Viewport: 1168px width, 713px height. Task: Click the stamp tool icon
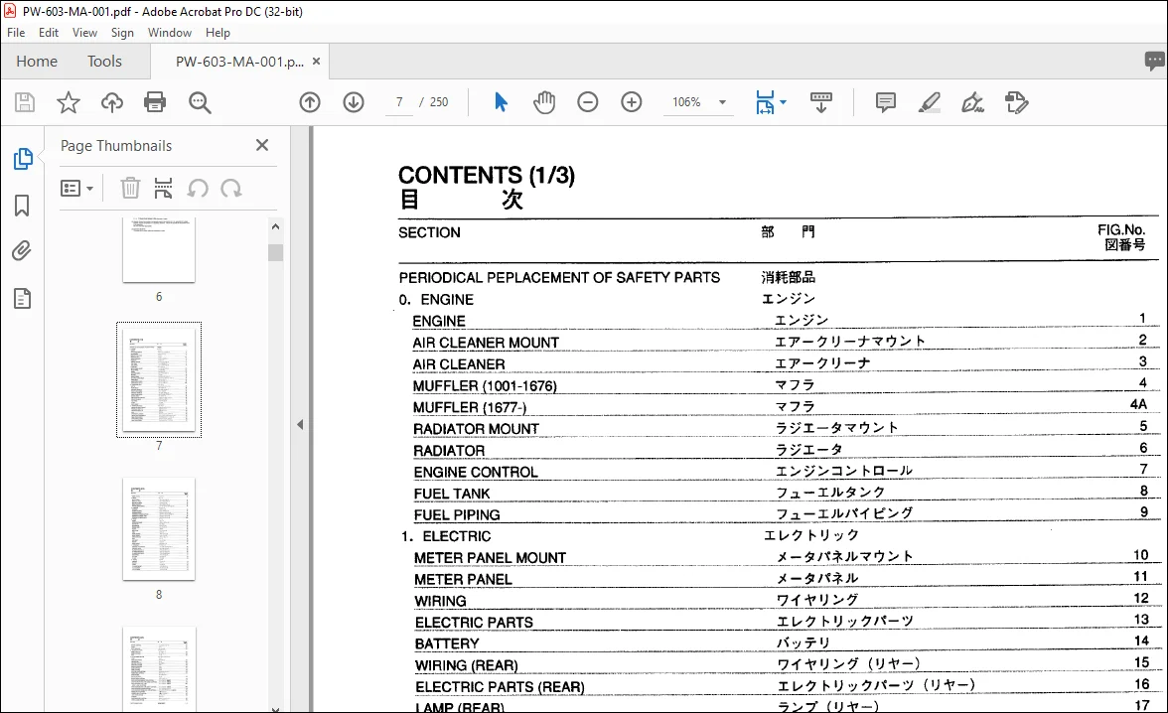[1016, 102]
